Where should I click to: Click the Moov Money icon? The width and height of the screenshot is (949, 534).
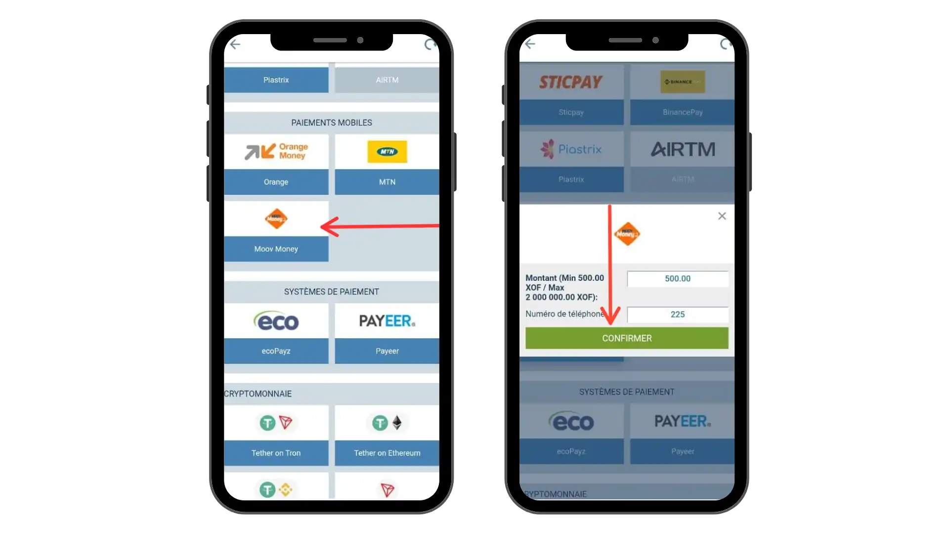pyautogui.click(x=276, y=219)
